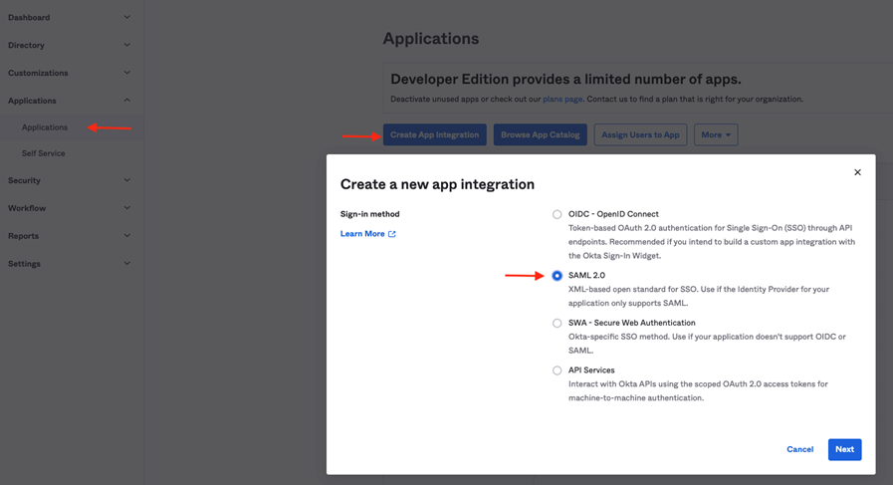Image resolution: width=893 pixels, height=485 pixels.
Task: Click the Sign-in method label
Action: tap(370, 214)
